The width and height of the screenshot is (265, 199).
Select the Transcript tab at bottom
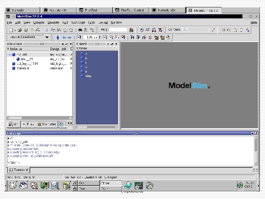(19, 170)
